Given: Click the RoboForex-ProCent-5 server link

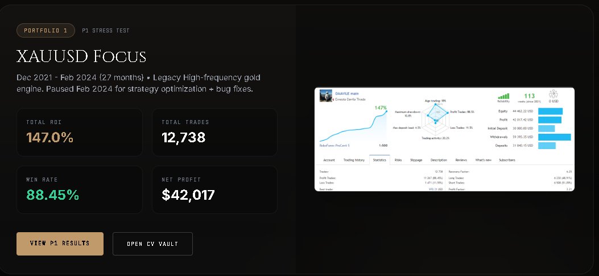Looking at the screenshot, I should tap(334, 145).
